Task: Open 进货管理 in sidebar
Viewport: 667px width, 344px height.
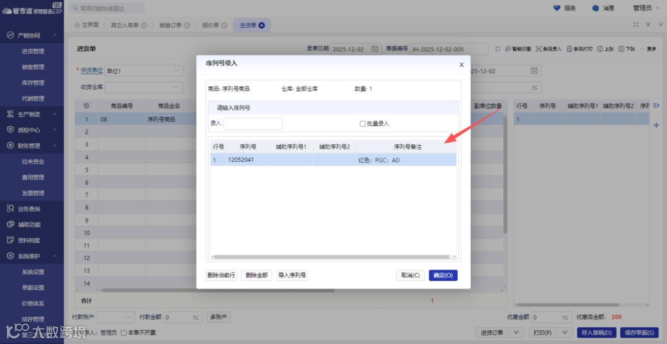Action: 33,51
